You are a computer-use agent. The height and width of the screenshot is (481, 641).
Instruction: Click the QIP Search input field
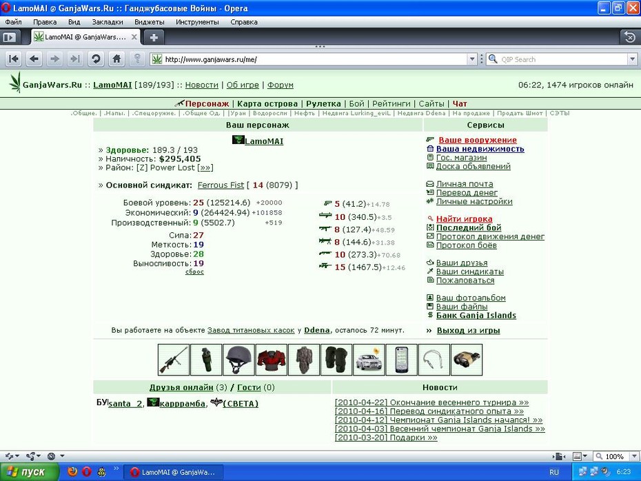[x=563, y=59]
